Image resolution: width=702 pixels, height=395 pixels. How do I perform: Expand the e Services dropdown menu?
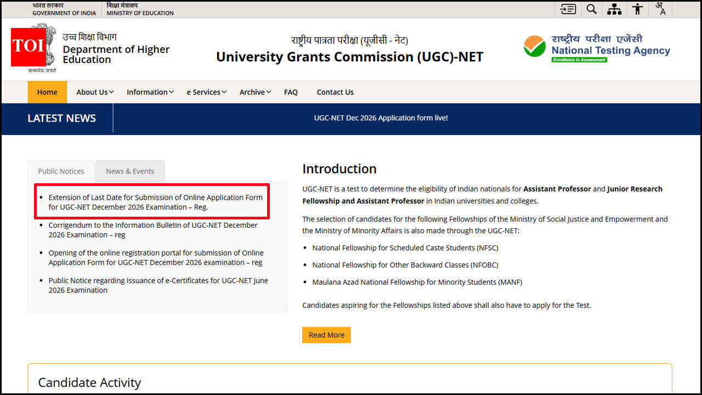[x=206, y=92]
